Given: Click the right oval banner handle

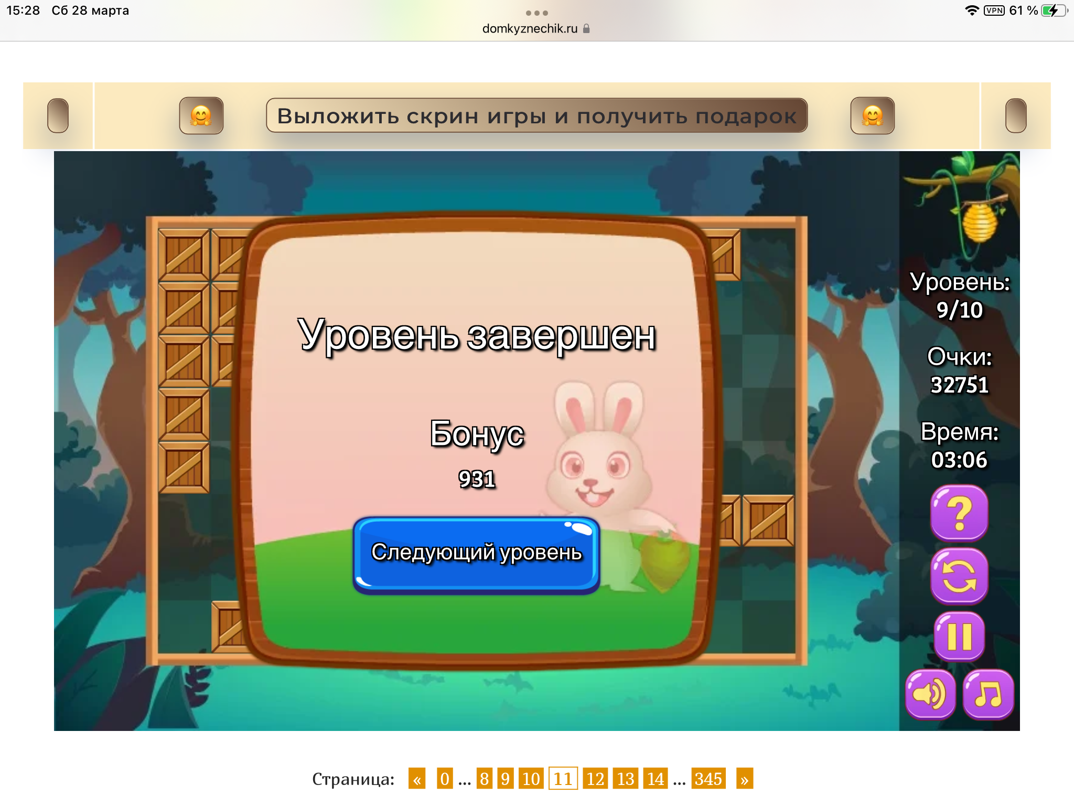Looking at the screenshot, I should (x=1015, y=115).
